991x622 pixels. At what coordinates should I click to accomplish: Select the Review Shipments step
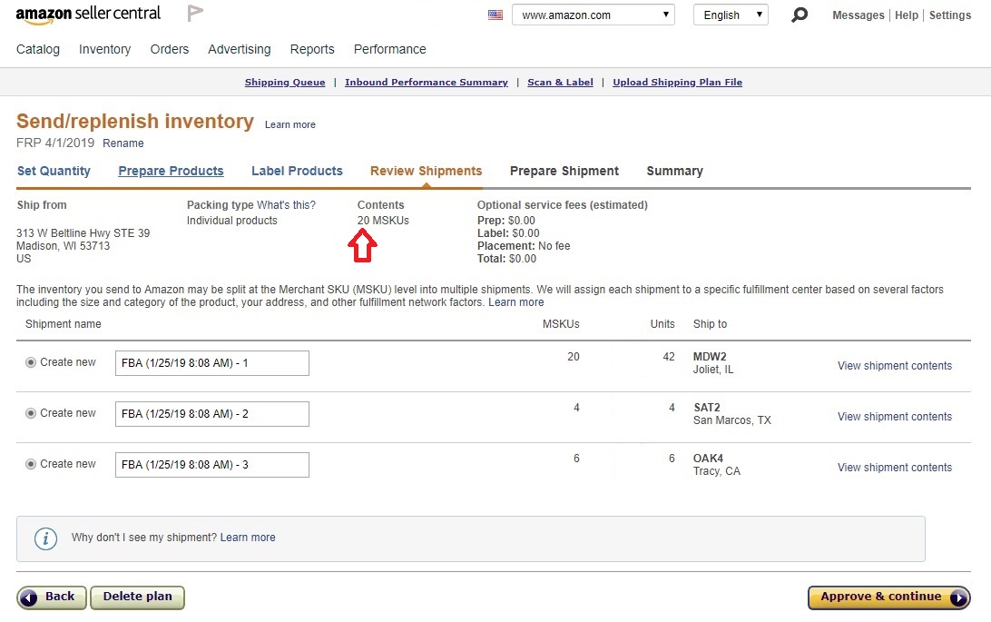[x=426, y=171]
